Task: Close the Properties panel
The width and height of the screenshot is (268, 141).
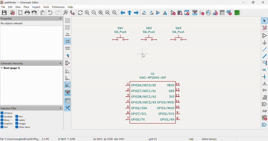Action: [60, 19]
